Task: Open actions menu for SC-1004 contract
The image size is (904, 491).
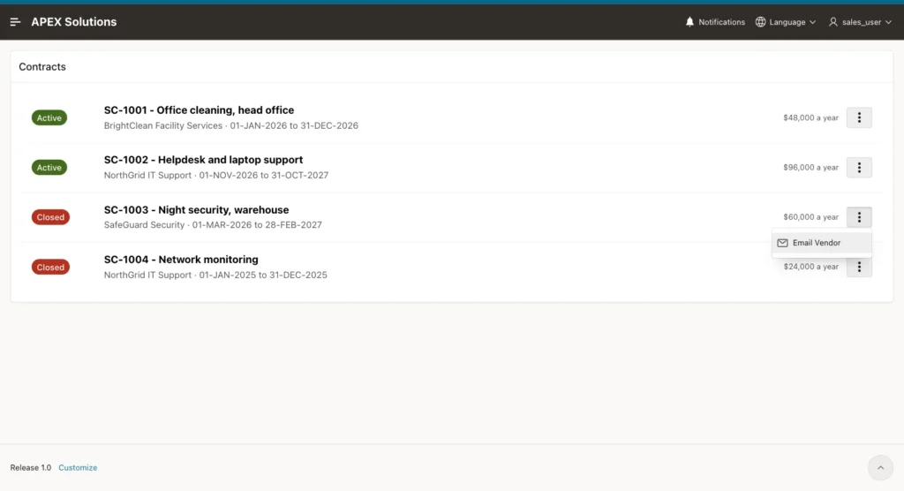Action: [859, 267]
